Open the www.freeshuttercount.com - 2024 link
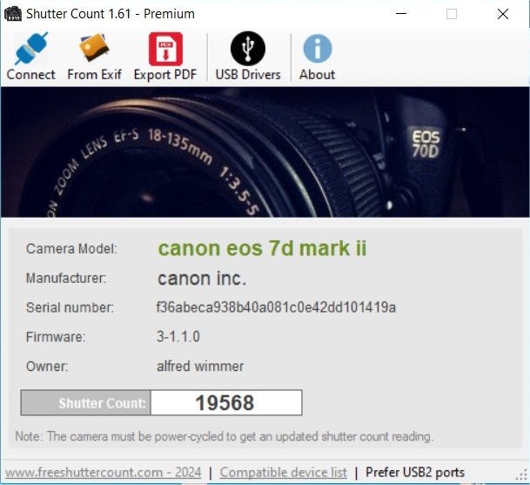 103,472
